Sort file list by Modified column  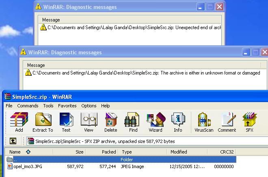[187, 152]
